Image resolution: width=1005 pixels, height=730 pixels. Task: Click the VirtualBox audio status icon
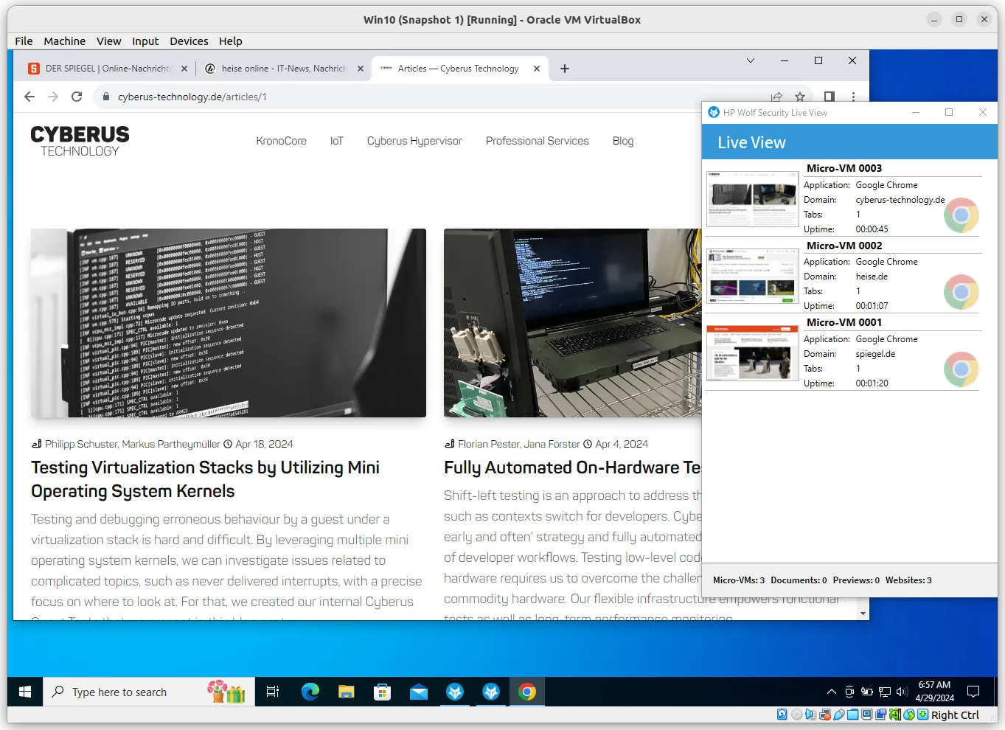coord(810,715)
